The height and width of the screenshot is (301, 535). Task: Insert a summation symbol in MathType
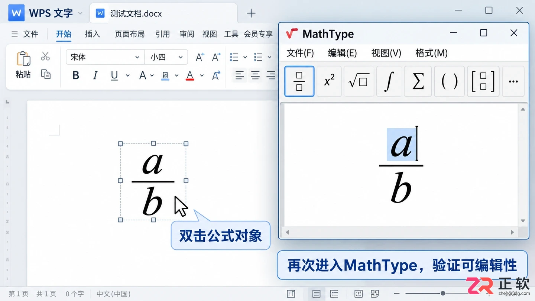coord(418,81)
